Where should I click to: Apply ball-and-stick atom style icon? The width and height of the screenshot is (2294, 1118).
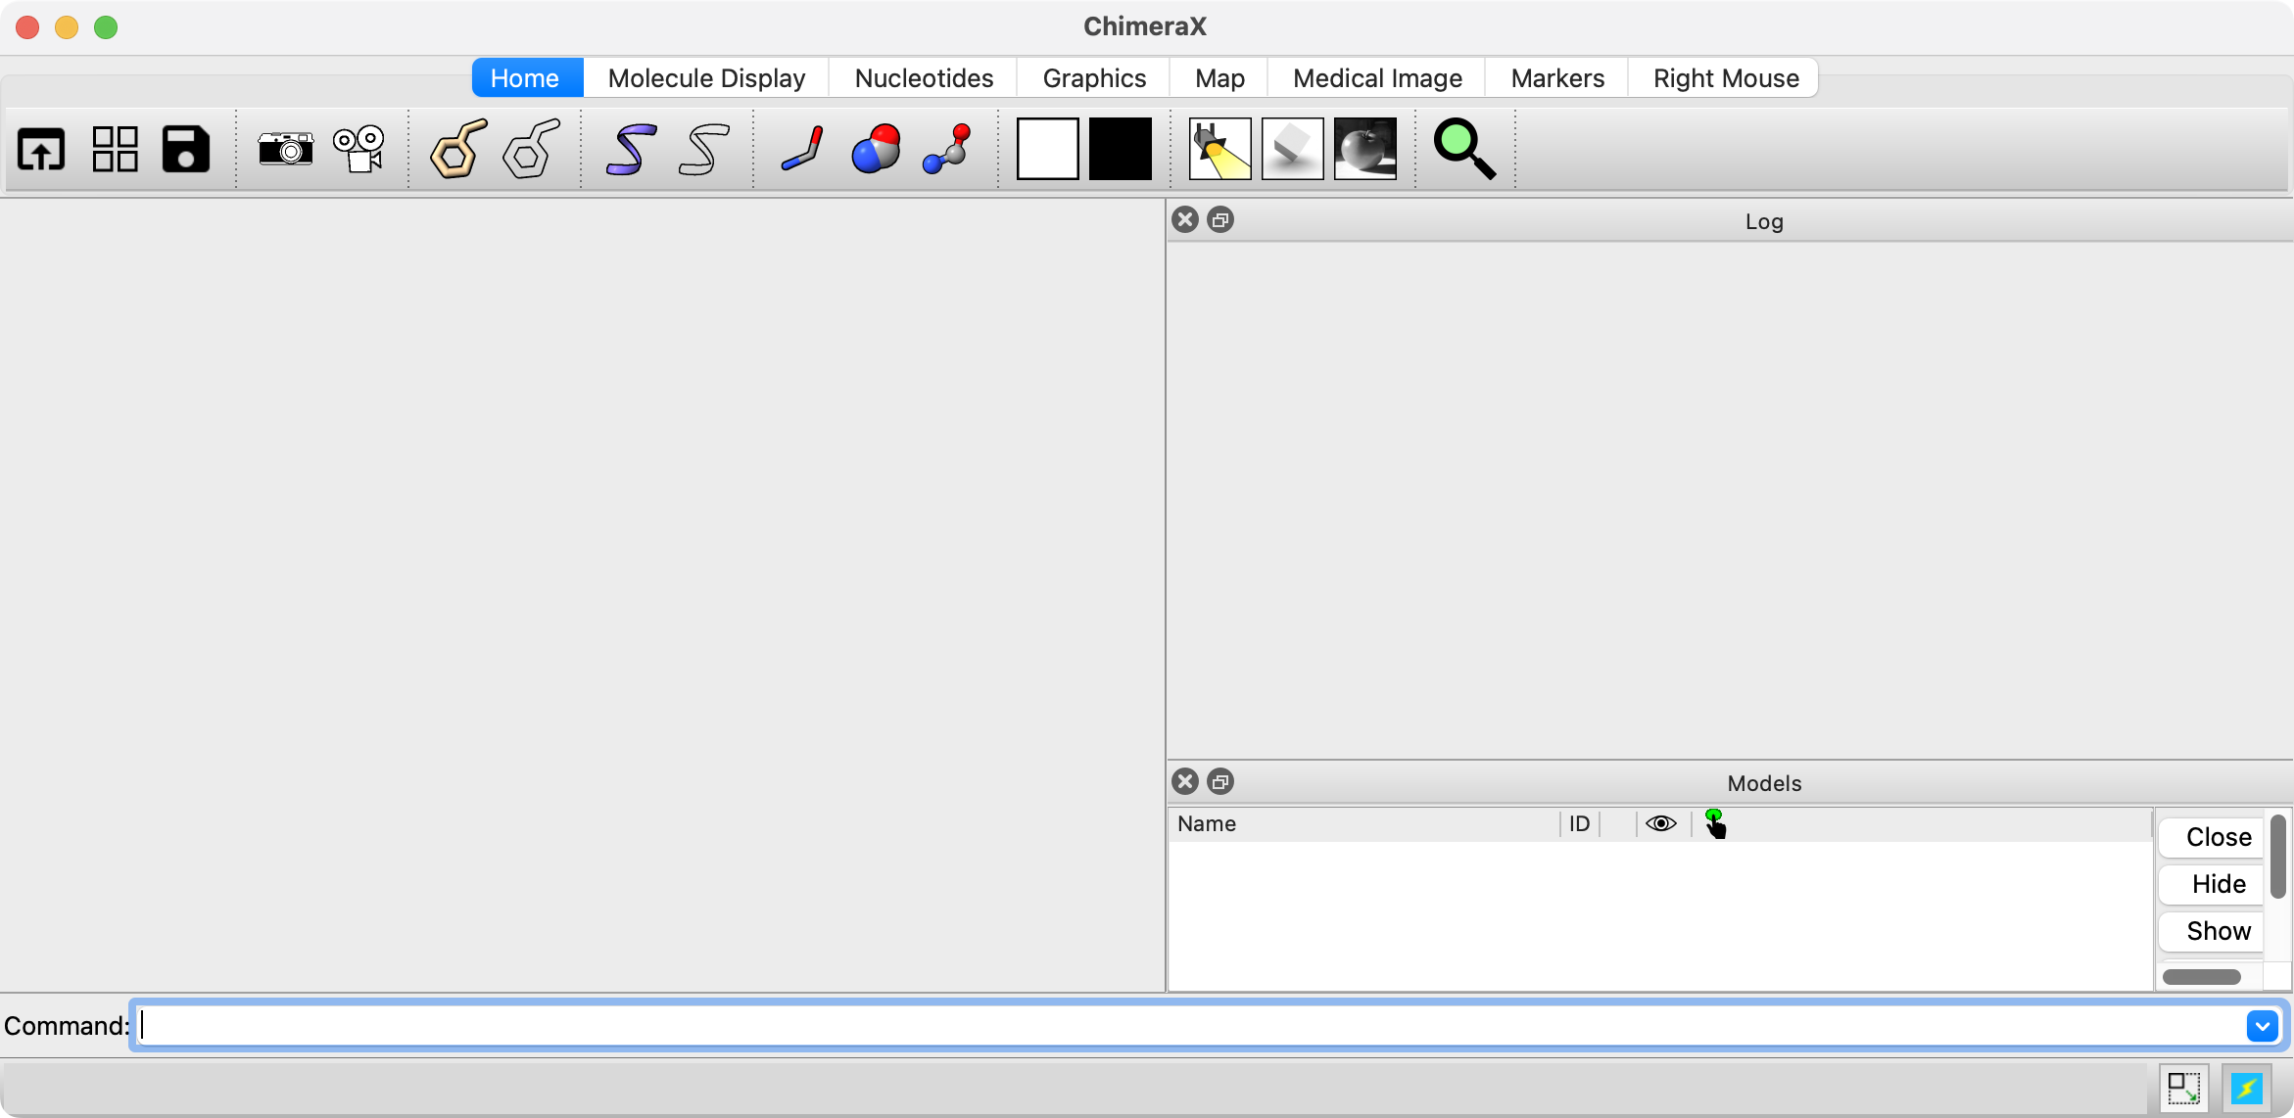point(947,150)
